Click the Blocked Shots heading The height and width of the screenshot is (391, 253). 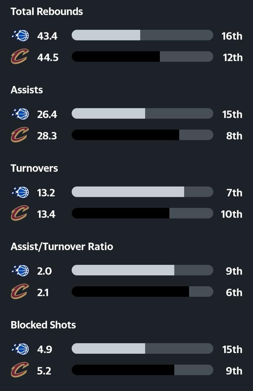[43, 325]
